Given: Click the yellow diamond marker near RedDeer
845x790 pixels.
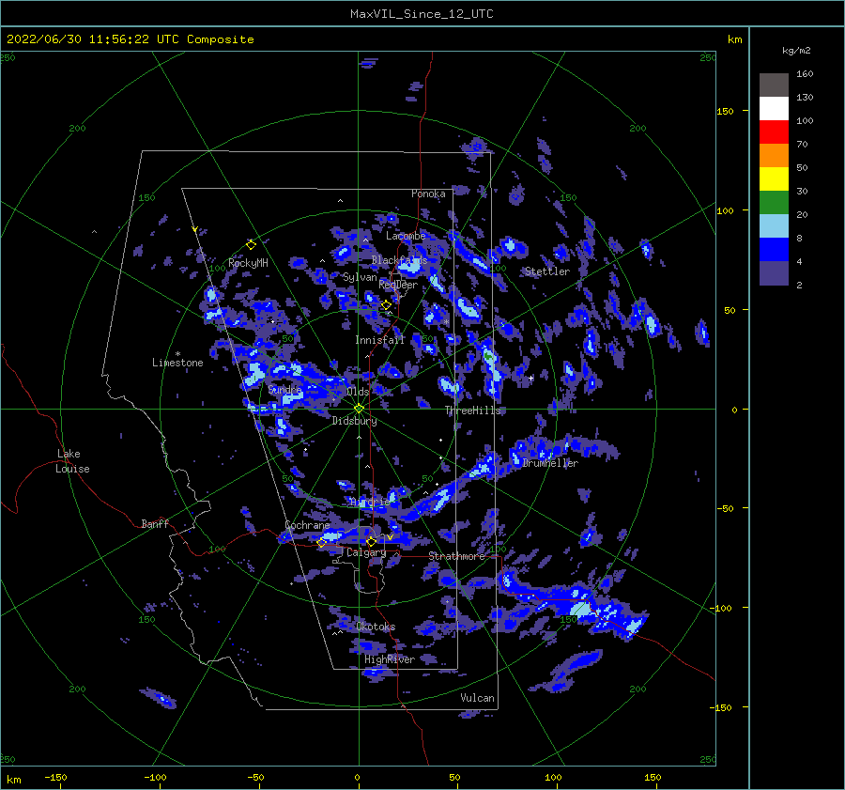Looking at the screenshot, I should pos(386,305).
